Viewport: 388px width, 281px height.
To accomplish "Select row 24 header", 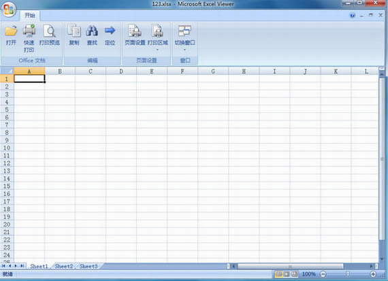I will coord(7,254).
